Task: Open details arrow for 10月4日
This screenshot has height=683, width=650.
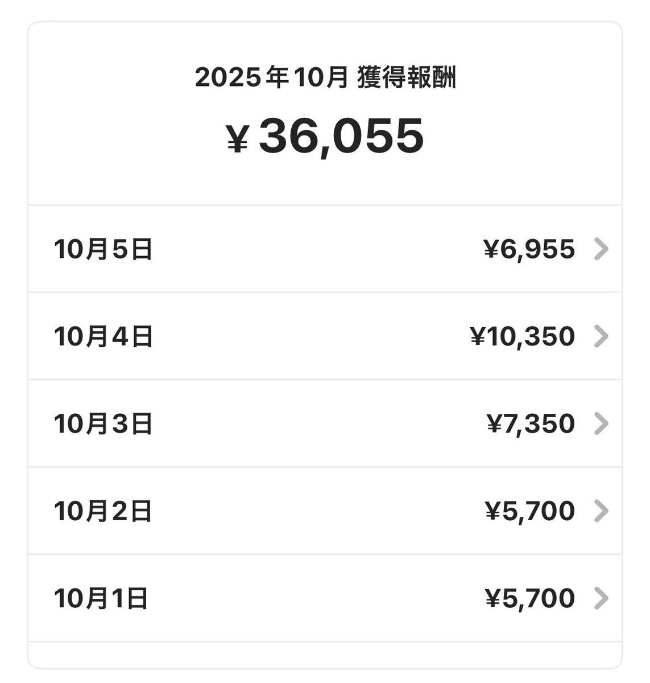Action: pos(601,336)
